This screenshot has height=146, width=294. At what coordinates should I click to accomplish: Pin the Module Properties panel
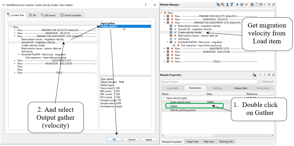click(x=269, y=75)
